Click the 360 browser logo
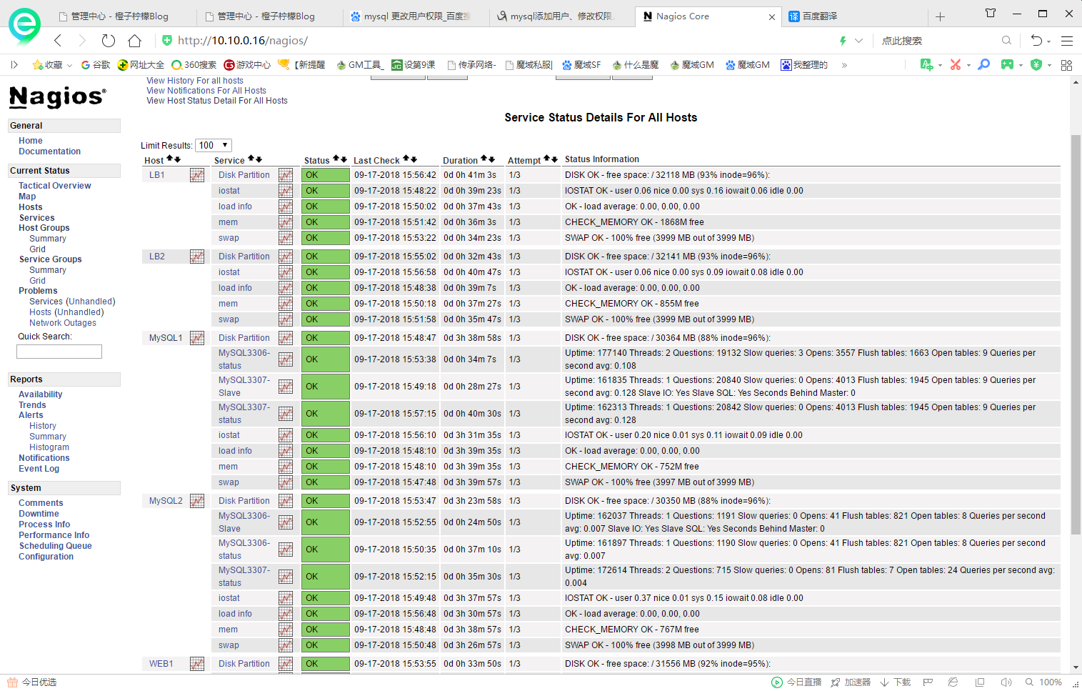Viewport: 1082px width, 691px height. pyautogui.click(x=24, y=26)
